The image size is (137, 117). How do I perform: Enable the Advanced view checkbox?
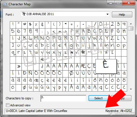[x=8, y=105]
